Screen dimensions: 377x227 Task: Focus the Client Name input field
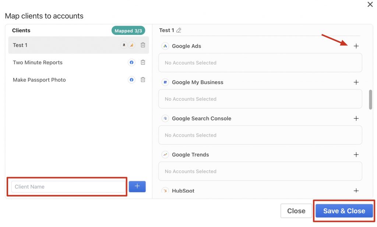coord(68,187)
